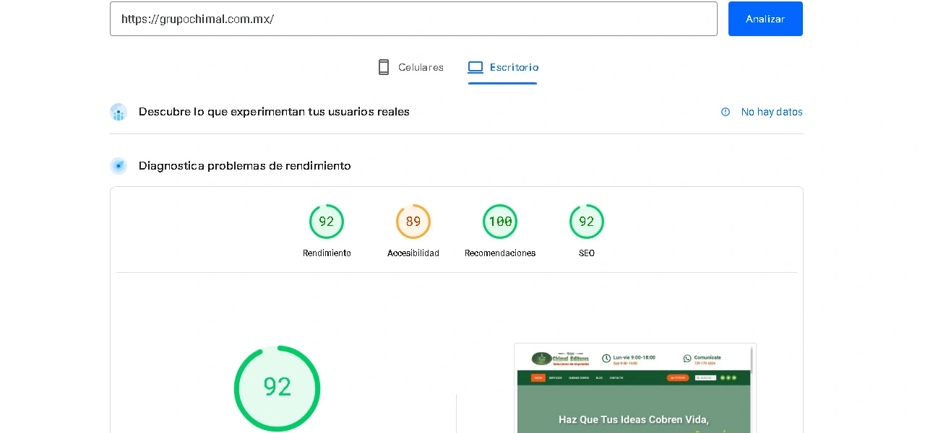The image size is (925, 433).
Task: Click the Recomendaciones label
Action: pyautogui.click(x=500, y=253)
